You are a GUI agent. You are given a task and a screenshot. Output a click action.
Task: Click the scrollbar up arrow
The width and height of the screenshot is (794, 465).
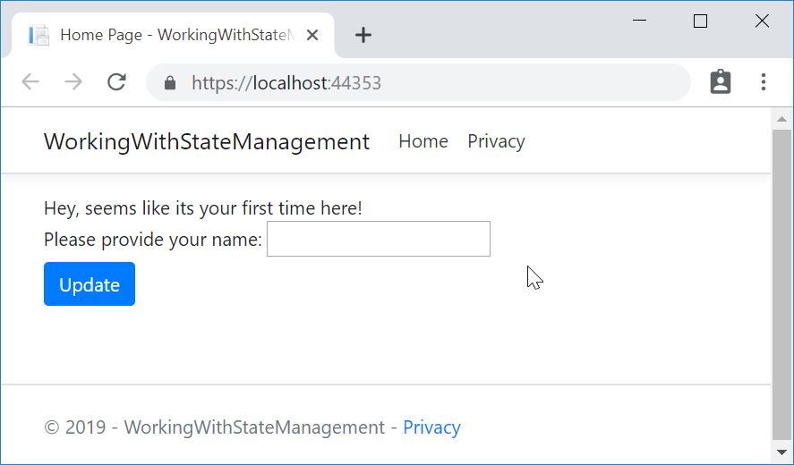[x=781, y=117]
